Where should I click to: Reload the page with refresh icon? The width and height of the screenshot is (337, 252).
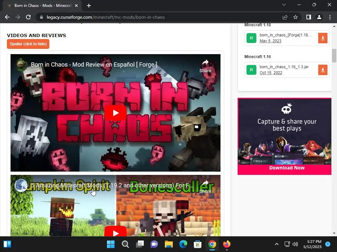28,17
